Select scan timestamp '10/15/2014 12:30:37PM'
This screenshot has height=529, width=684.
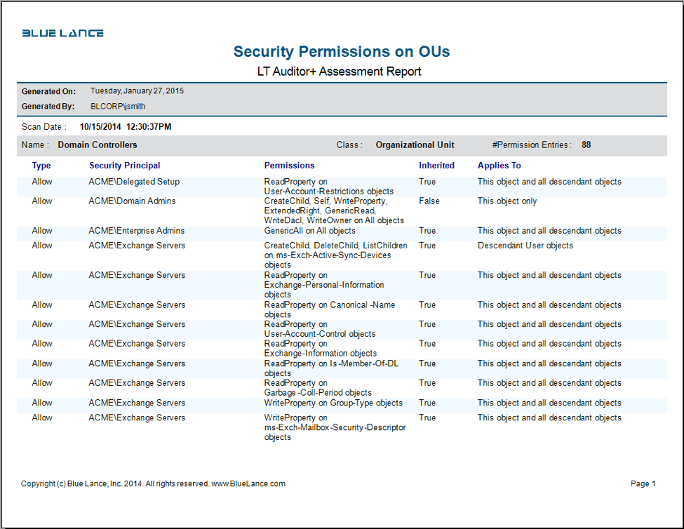126,127
